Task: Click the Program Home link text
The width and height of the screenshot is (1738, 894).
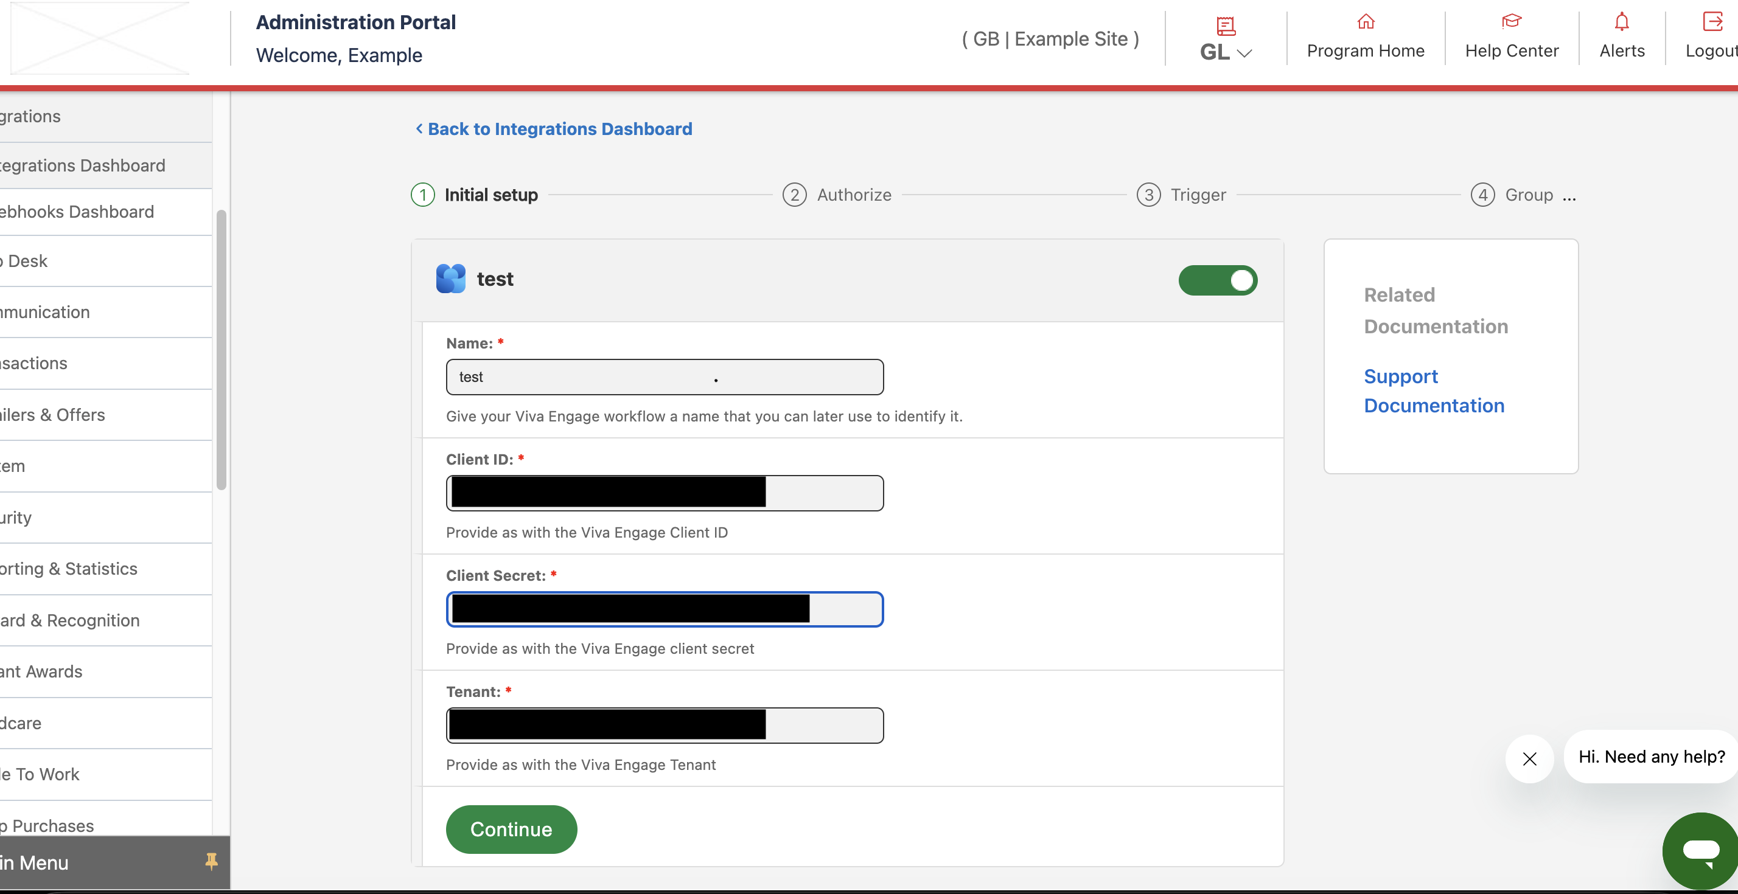Action: pyautogui.click(x=1366, y=50)
